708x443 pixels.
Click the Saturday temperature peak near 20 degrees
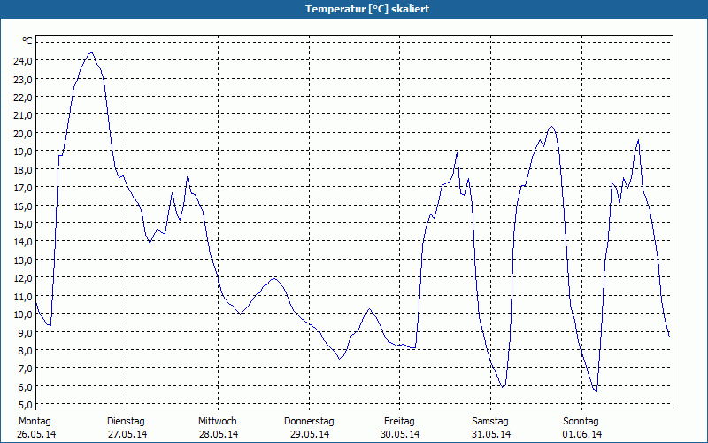click(551, 127)
